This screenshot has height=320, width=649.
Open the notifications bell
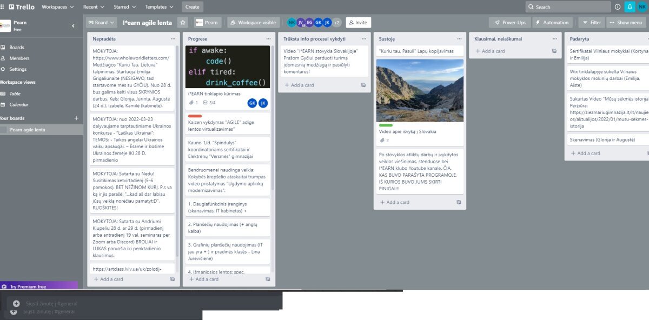[629, 7]
